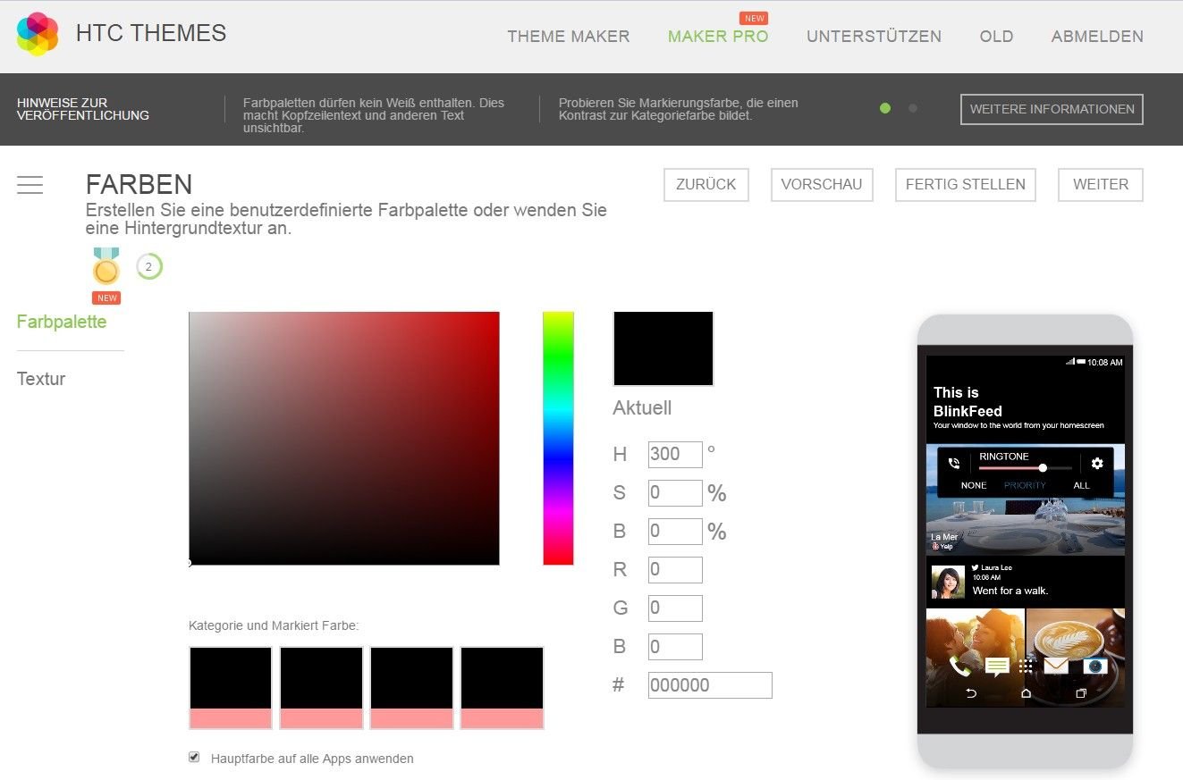This screenshot has height=780, width=1183.
Task: Select the Farbpalette sidebar tab
Action: (62, 322)
